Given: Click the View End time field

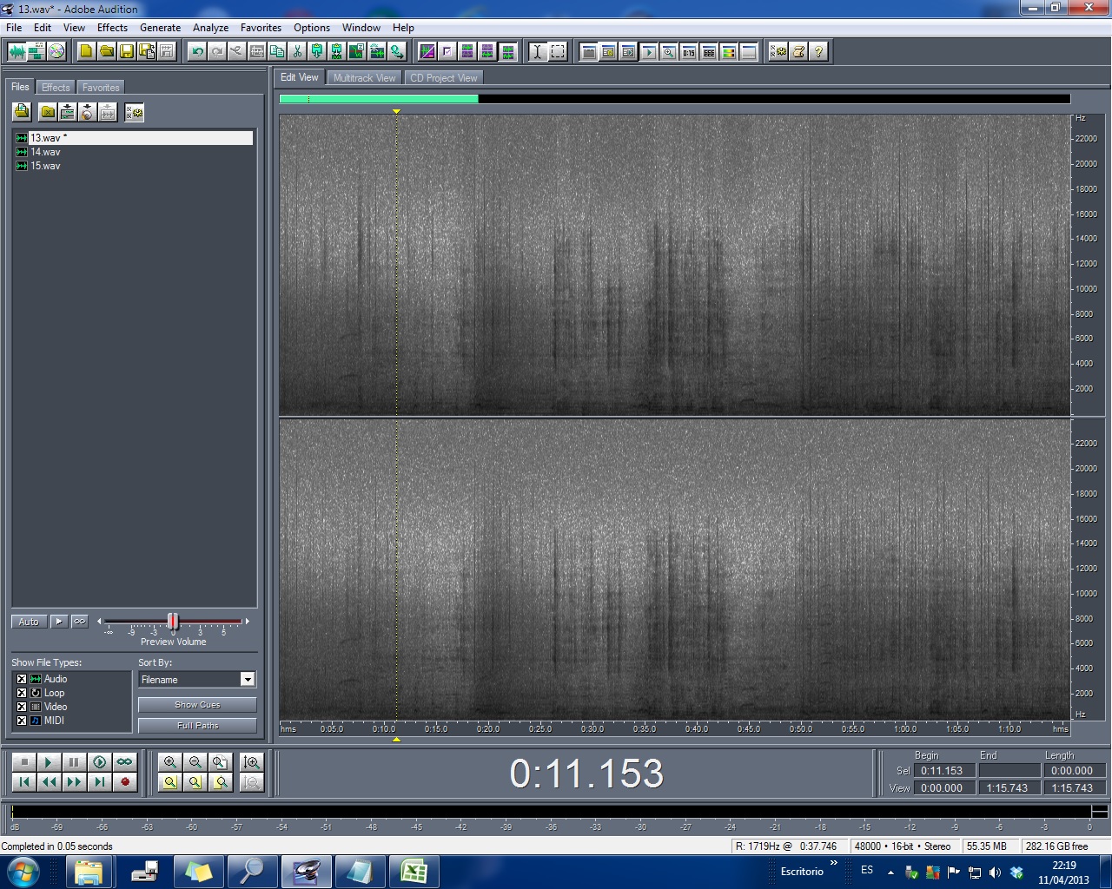Looking at the screenshot, I should coord(1009,788).
